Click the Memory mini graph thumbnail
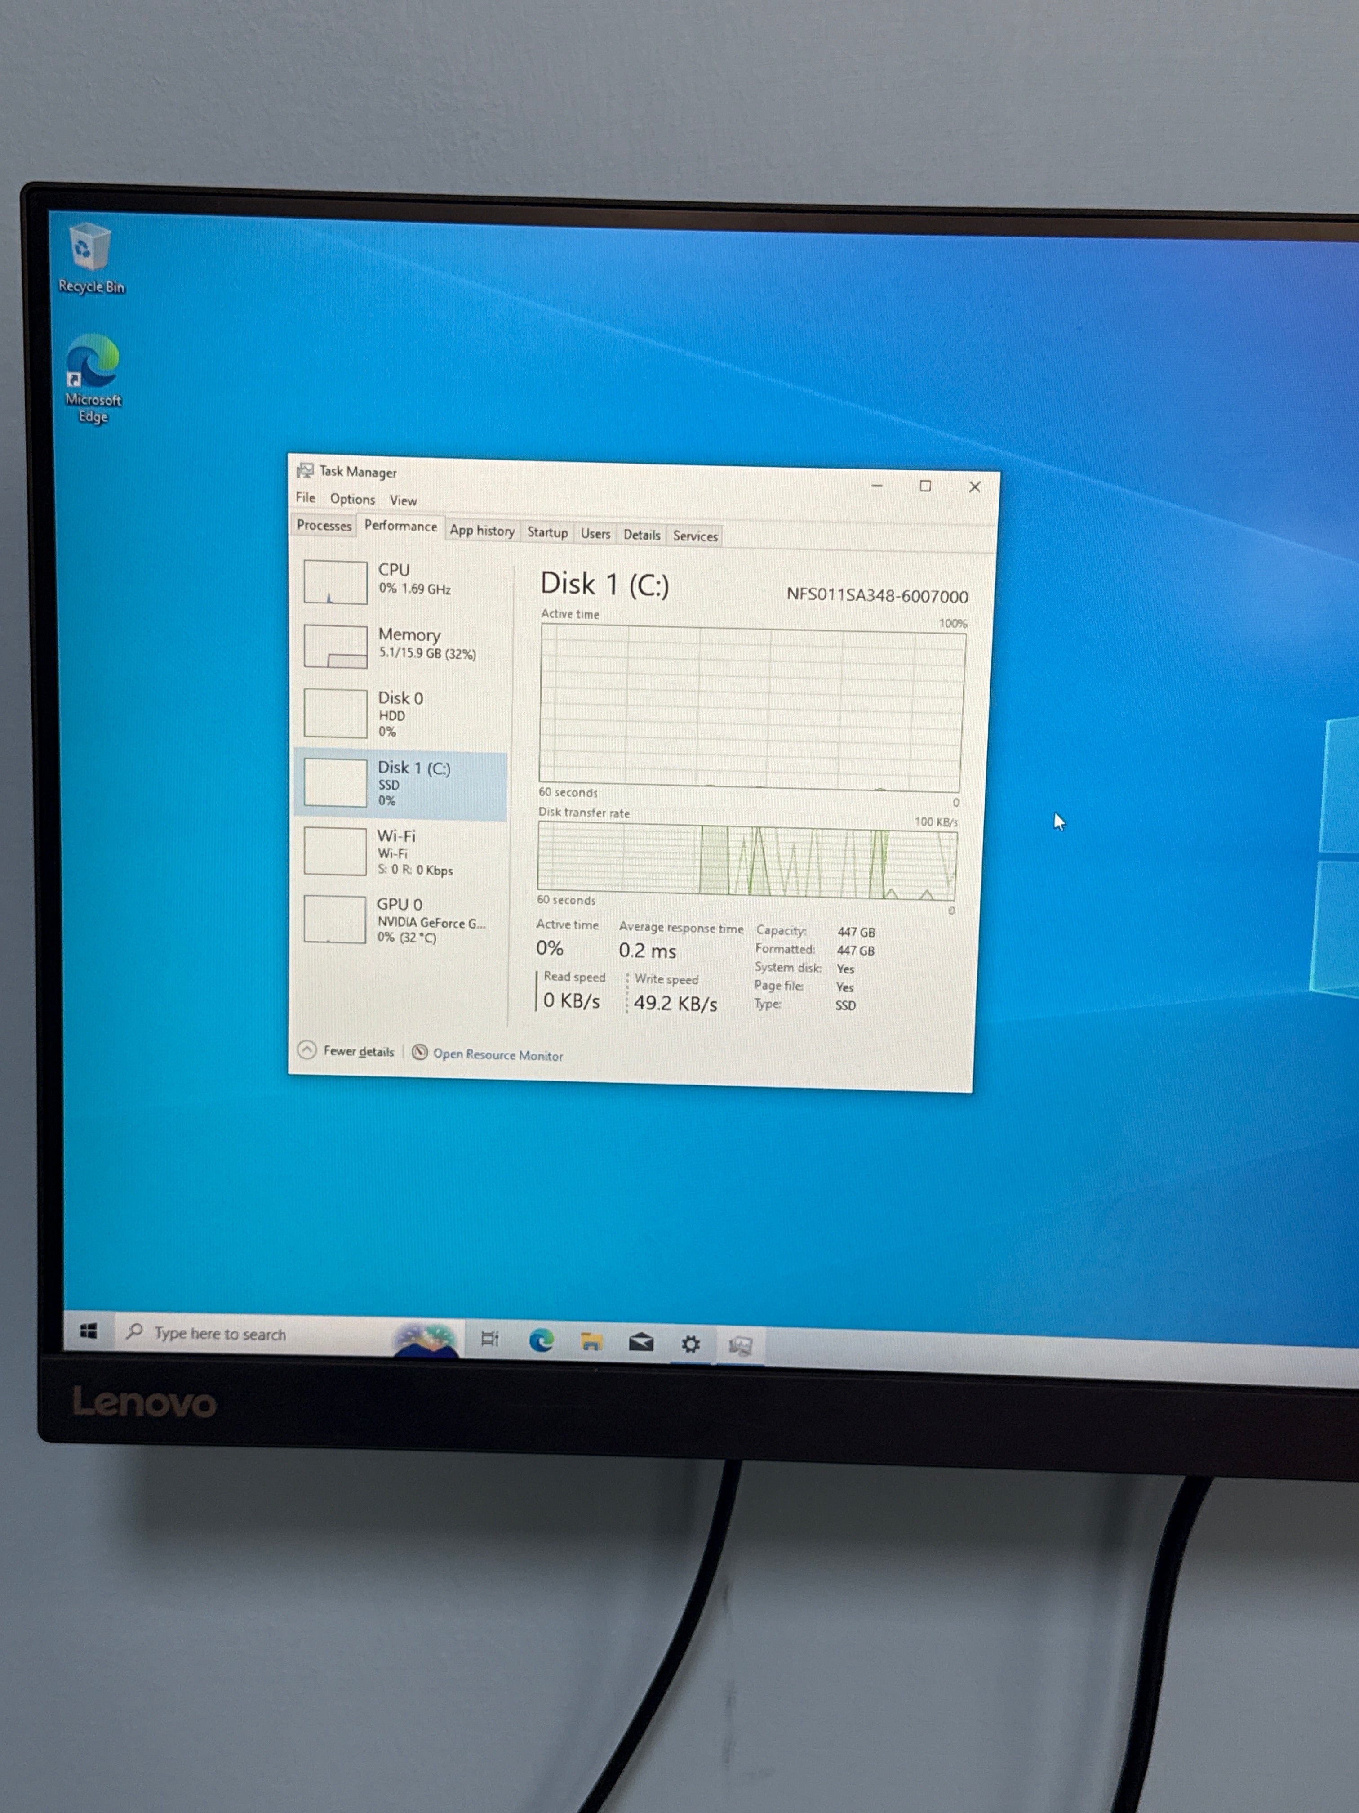The image size is (1359, 1813). [x=335, y=647]
